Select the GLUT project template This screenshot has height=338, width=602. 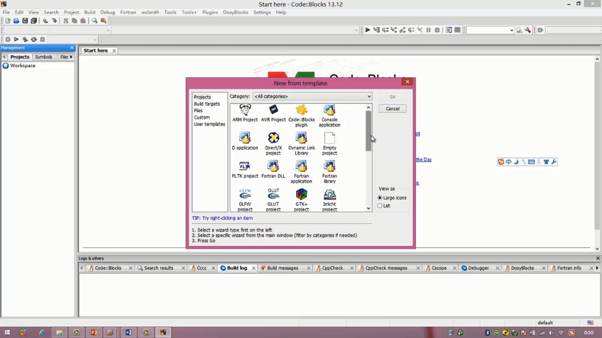pos(273,200)
